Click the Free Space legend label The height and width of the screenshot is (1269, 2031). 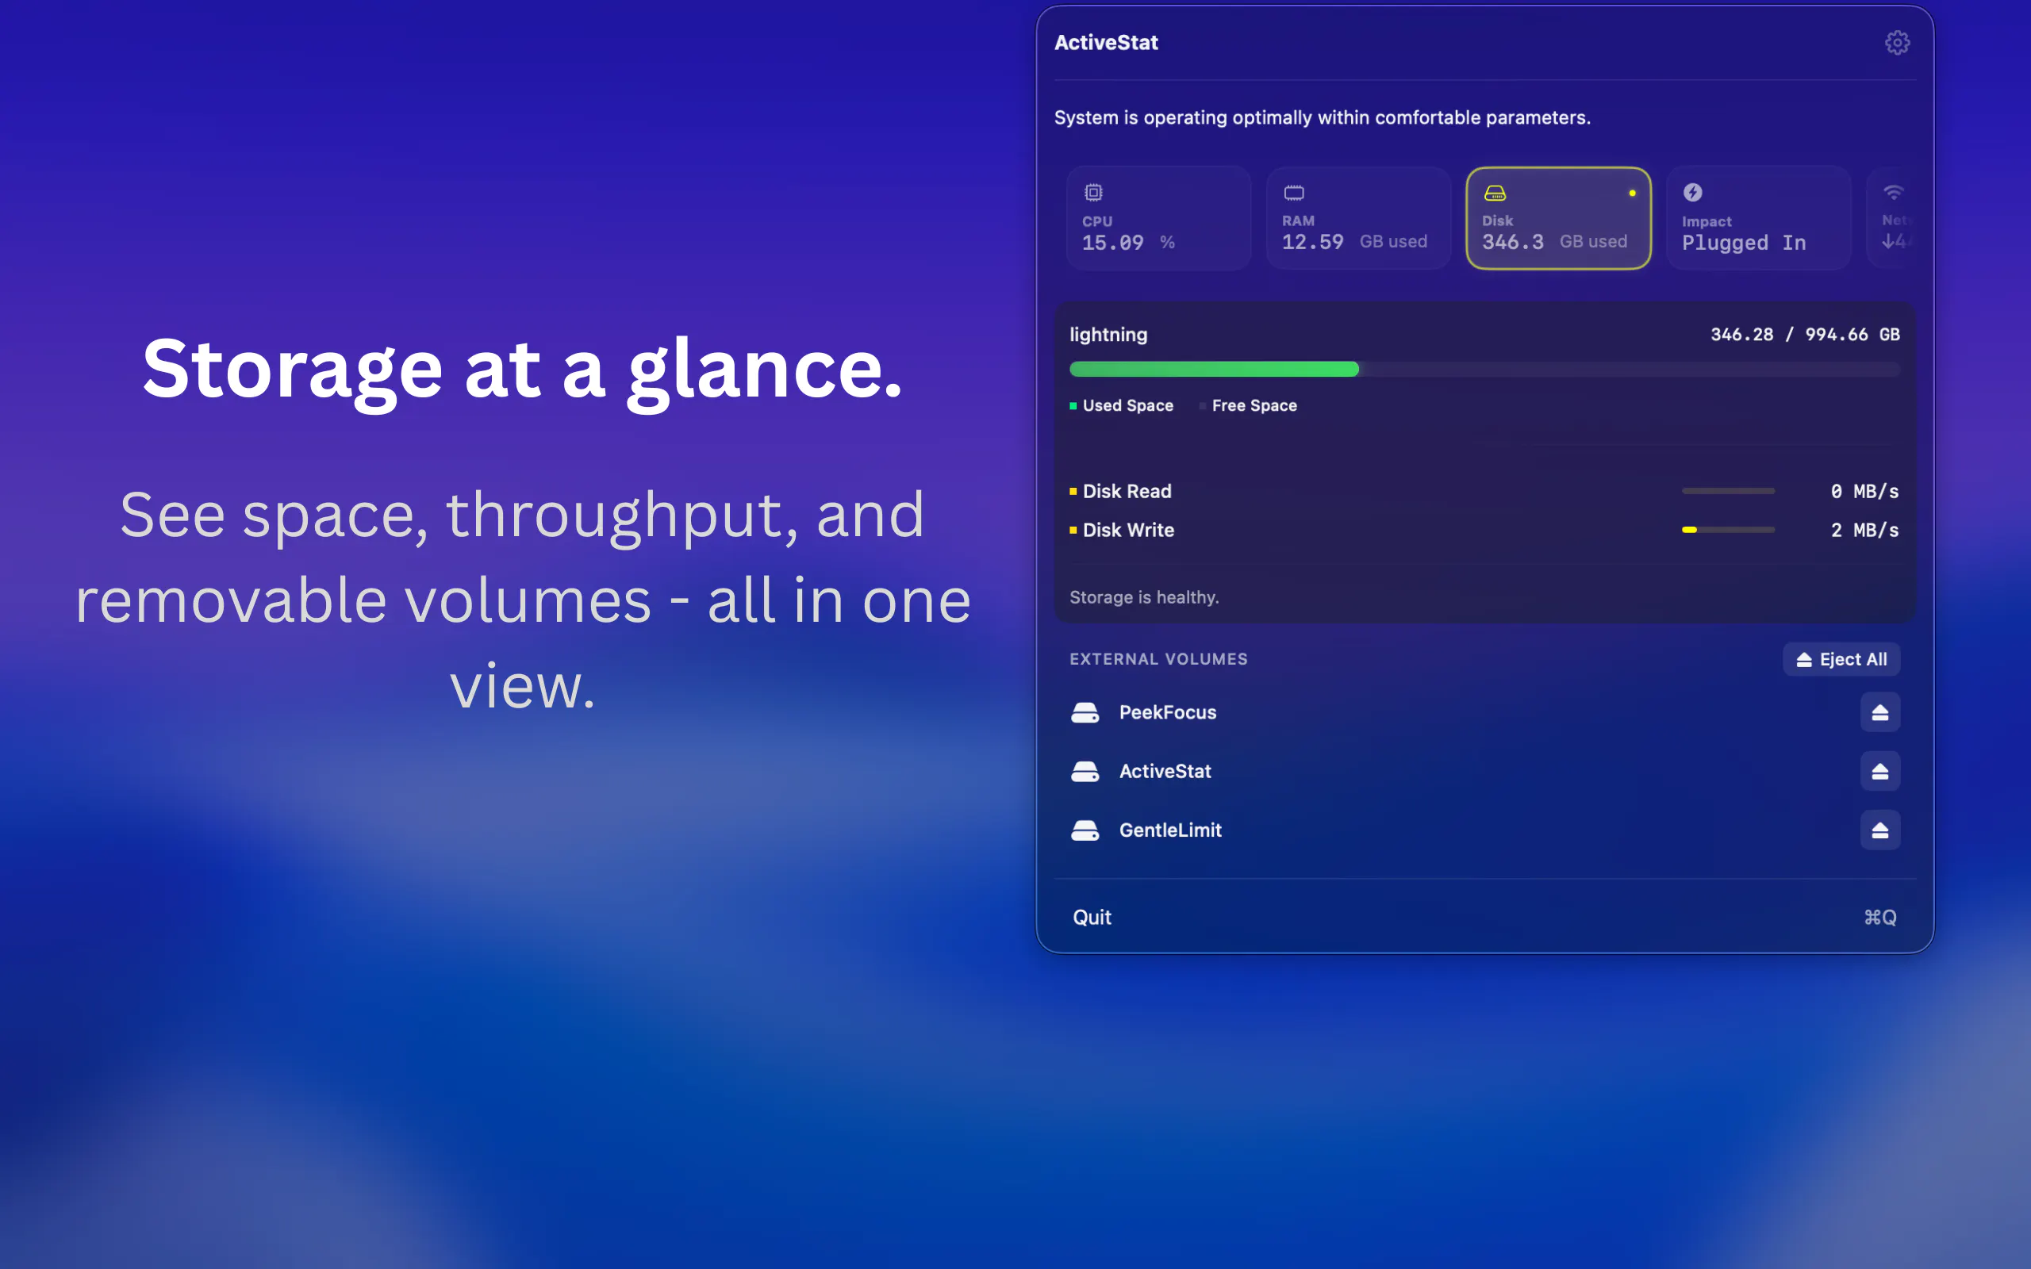[x=1254, y=405]
